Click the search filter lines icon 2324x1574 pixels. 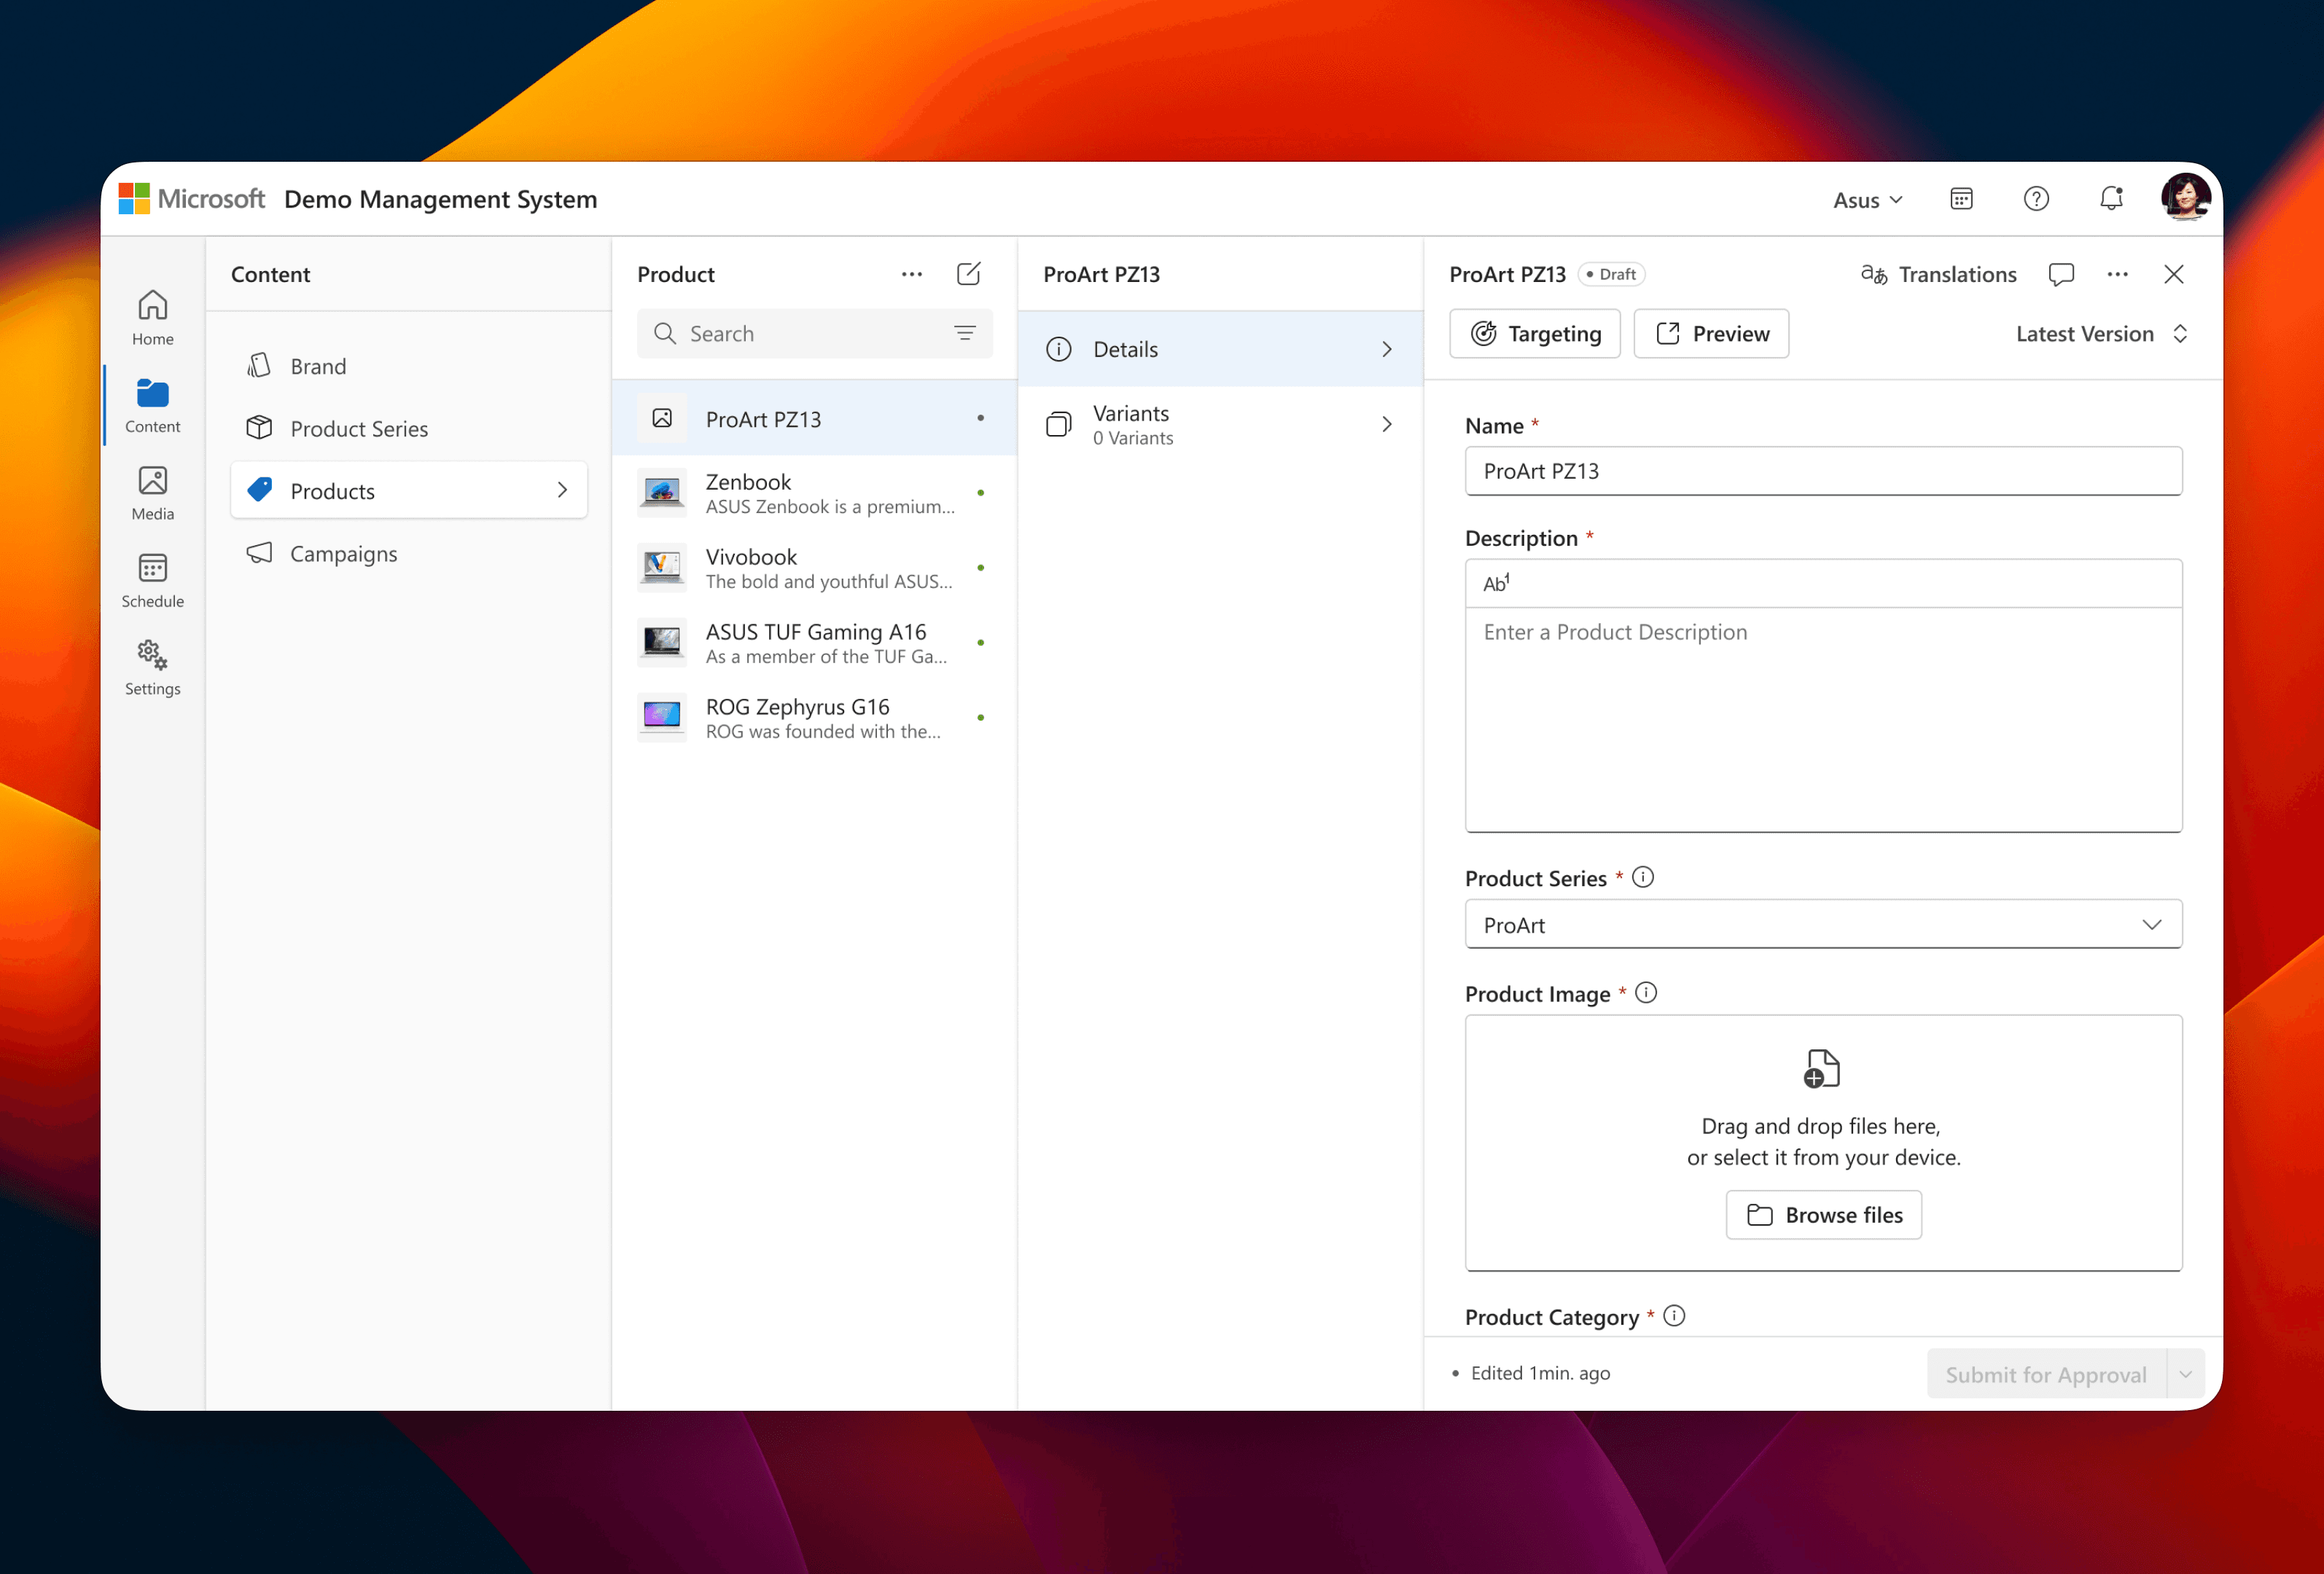point(964,333)
